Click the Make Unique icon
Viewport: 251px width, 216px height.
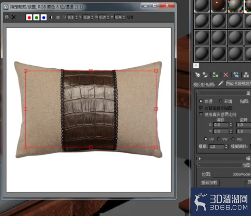(246, 75)
